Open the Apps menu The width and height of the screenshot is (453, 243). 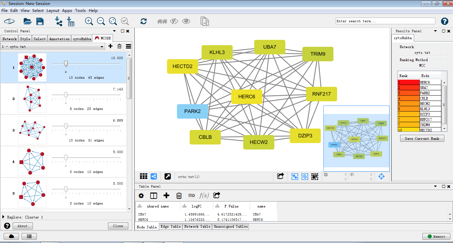(x=67, y=11)
